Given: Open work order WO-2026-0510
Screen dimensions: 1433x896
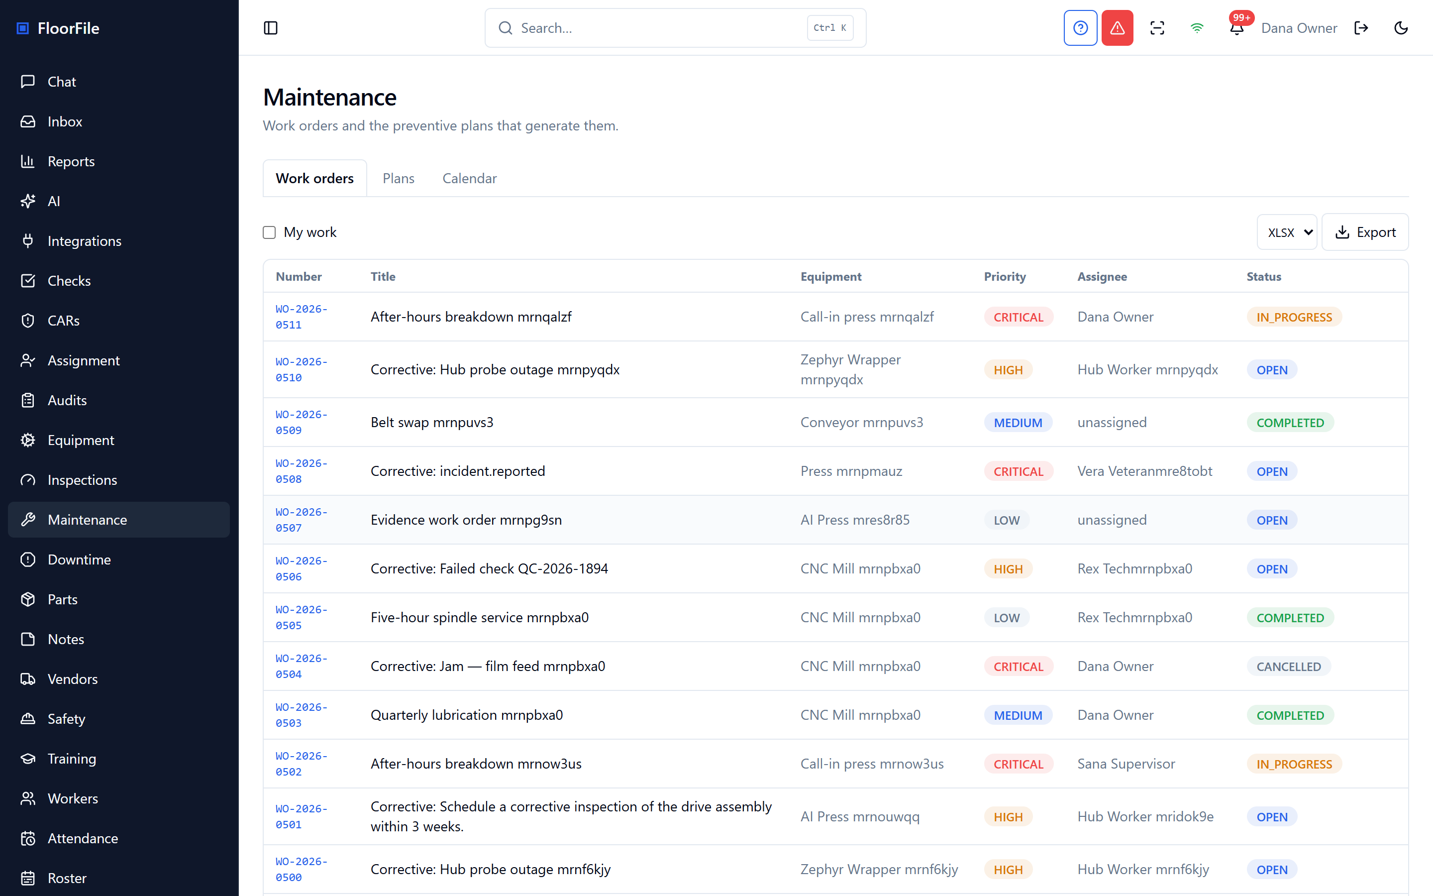Looking at the screenshot, I should point(302,370).
